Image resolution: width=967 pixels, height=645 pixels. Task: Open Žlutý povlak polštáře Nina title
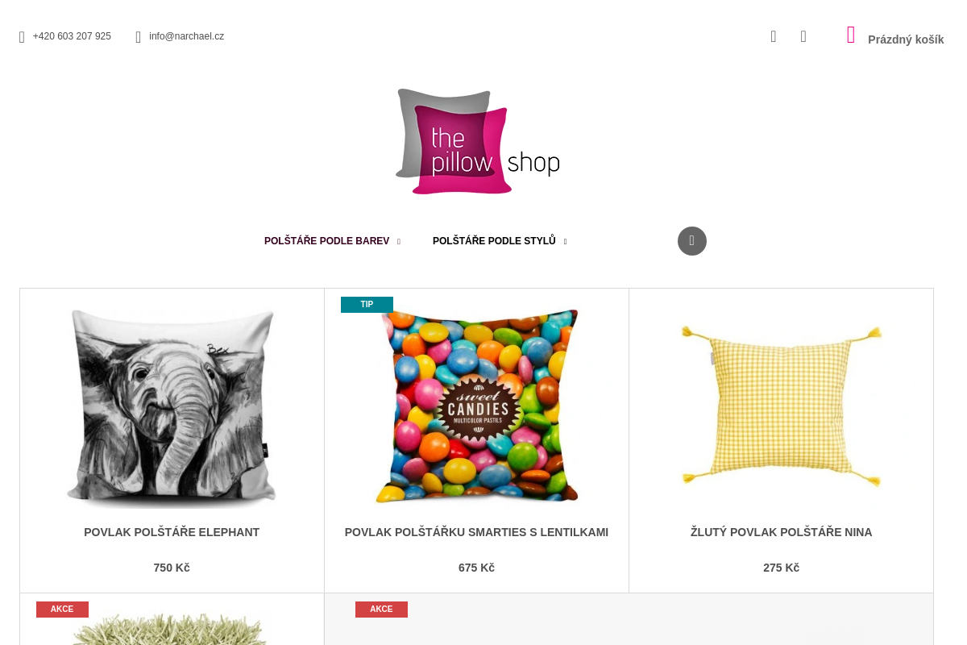(782, 532)
